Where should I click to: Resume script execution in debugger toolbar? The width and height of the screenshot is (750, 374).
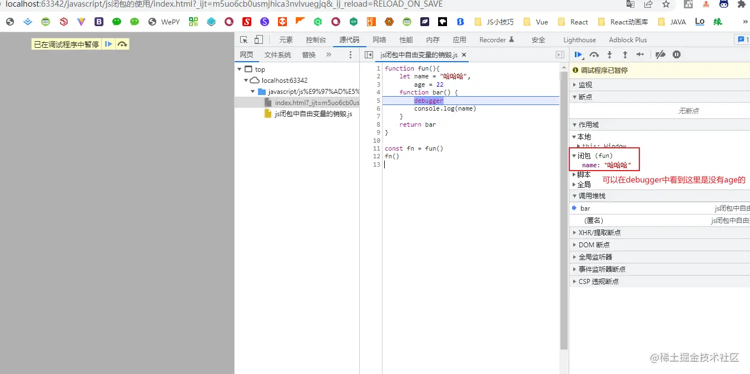point(579,54)
